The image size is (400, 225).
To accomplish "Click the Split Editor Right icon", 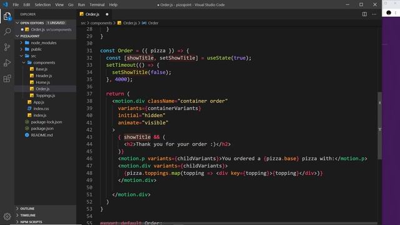I will pos(364,14).
